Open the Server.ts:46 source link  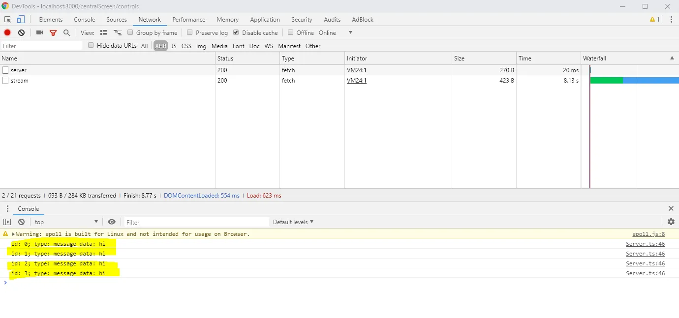645,243
